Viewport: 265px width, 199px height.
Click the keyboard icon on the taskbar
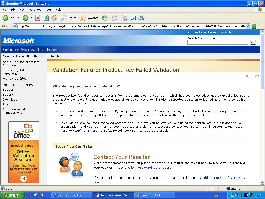pos(216,195)
